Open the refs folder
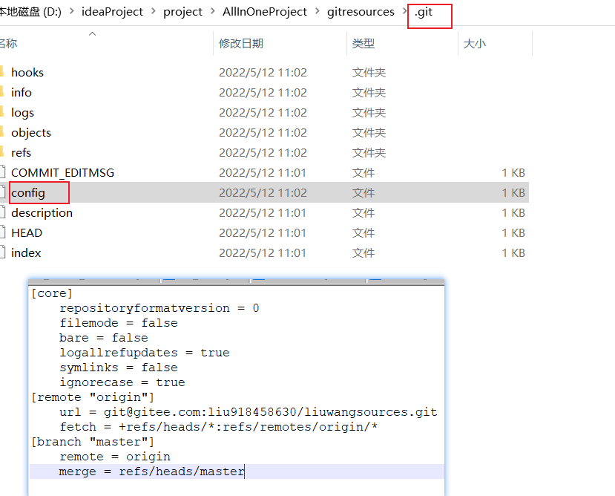Viewport: 615px width, 496px height. (22, 152)
